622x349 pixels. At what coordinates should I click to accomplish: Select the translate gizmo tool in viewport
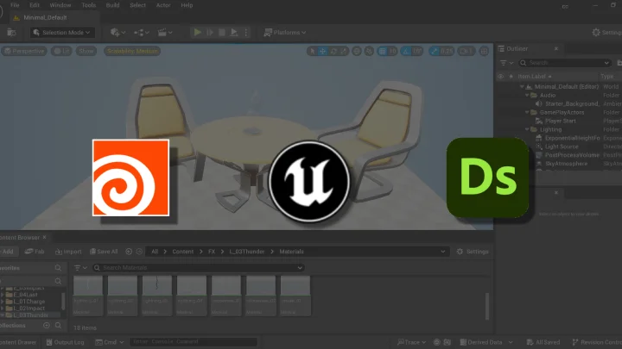323,51
